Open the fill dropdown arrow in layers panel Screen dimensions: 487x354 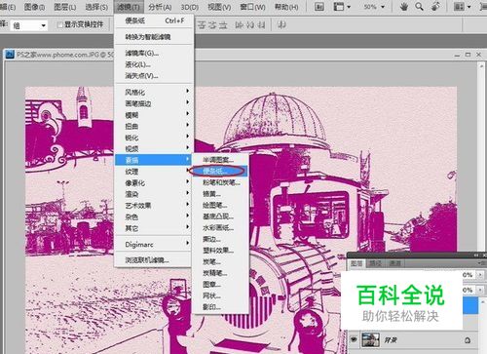(x=480, y=290)
